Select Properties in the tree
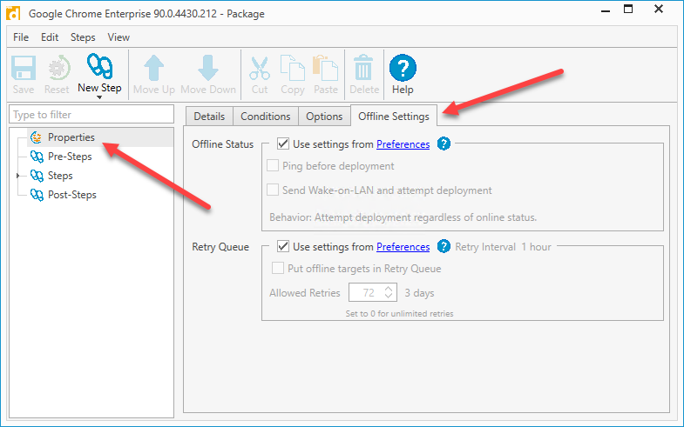The height and width of the screenshot is (427, 684). click(71, 137)
